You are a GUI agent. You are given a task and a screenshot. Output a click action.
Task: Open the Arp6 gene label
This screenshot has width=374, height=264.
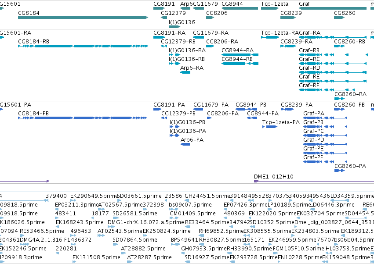pos(186,4)
